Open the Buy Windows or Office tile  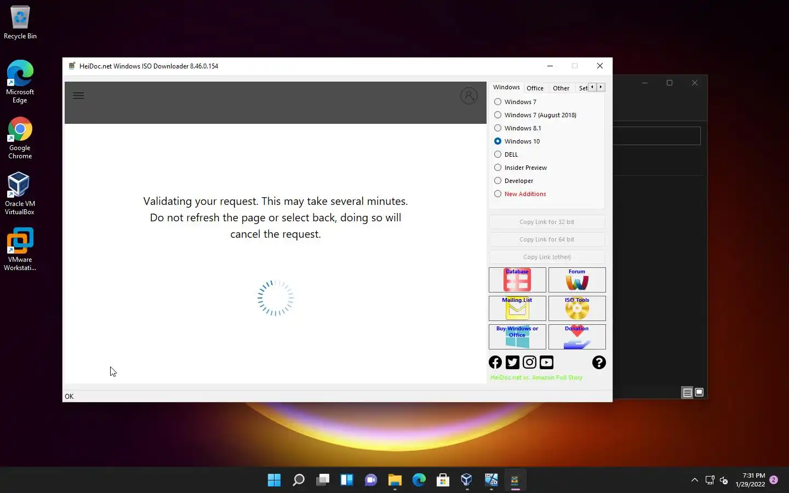point(517,337)
